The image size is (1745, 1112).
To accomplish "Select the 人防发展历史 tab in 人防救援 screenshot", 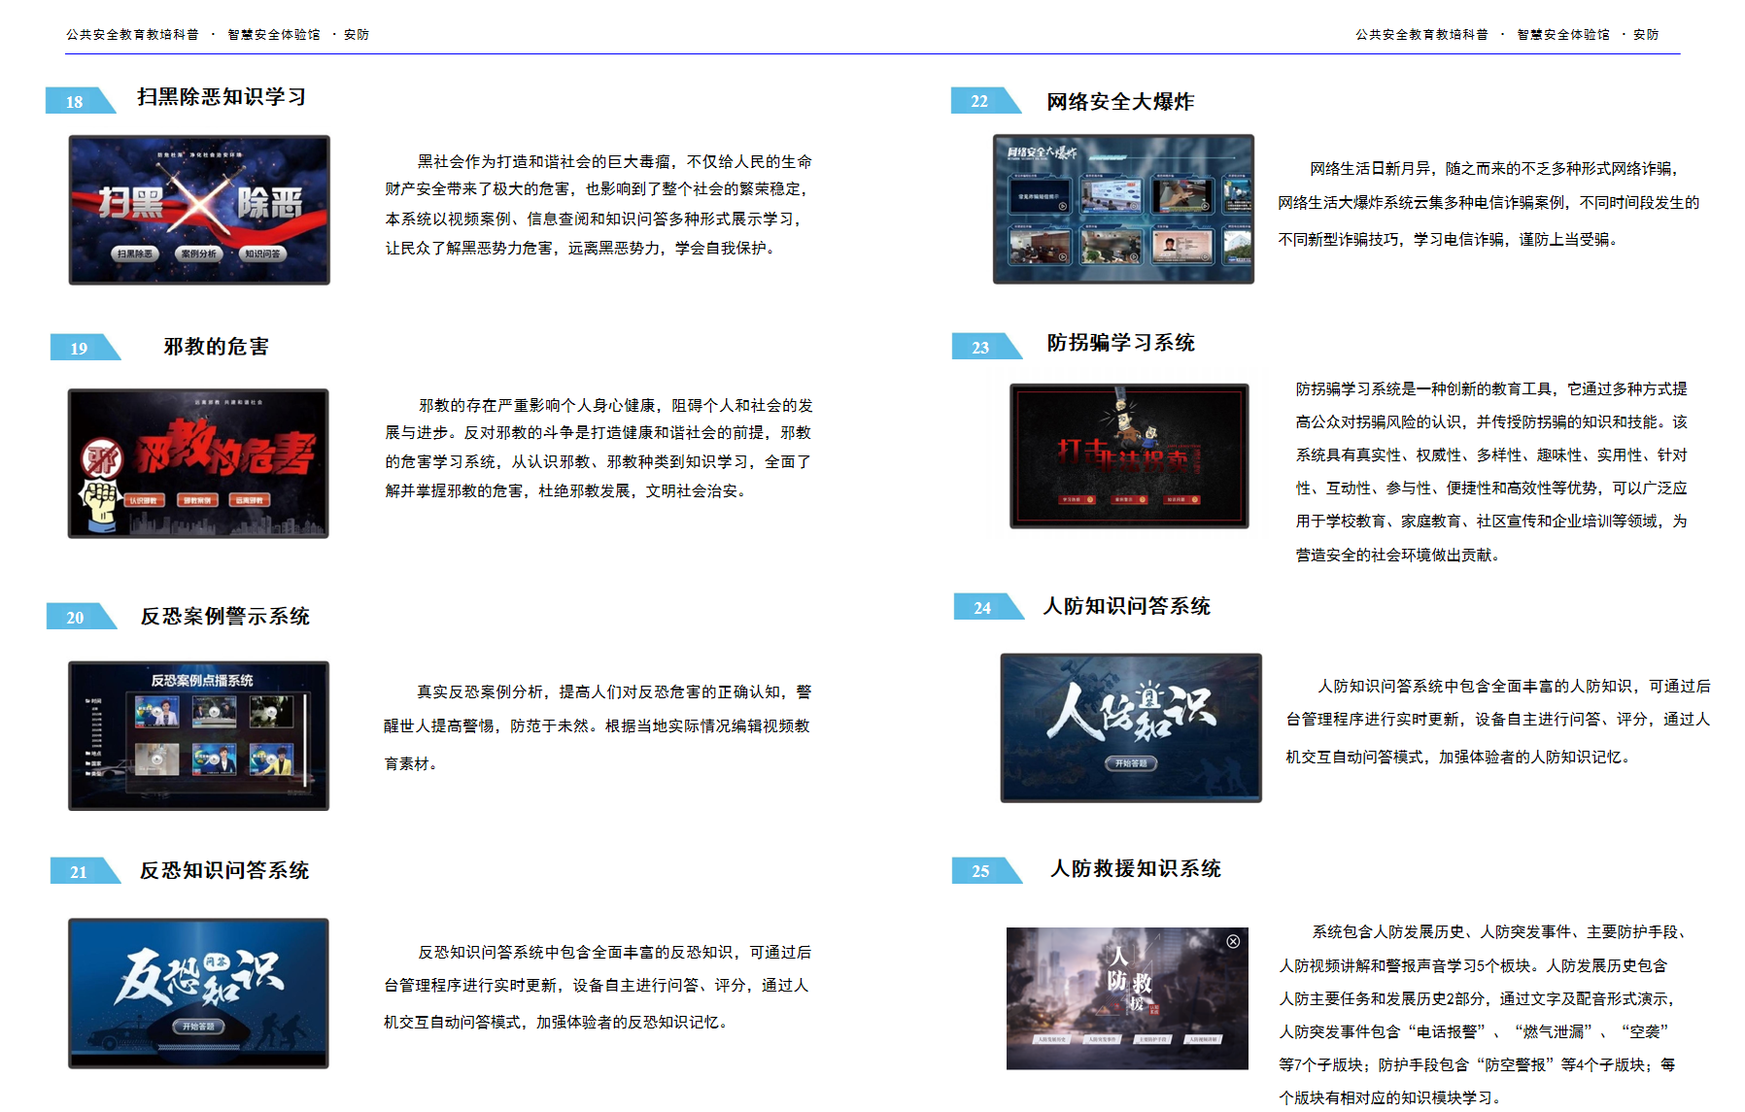I will click(x=1051, y=1039).
